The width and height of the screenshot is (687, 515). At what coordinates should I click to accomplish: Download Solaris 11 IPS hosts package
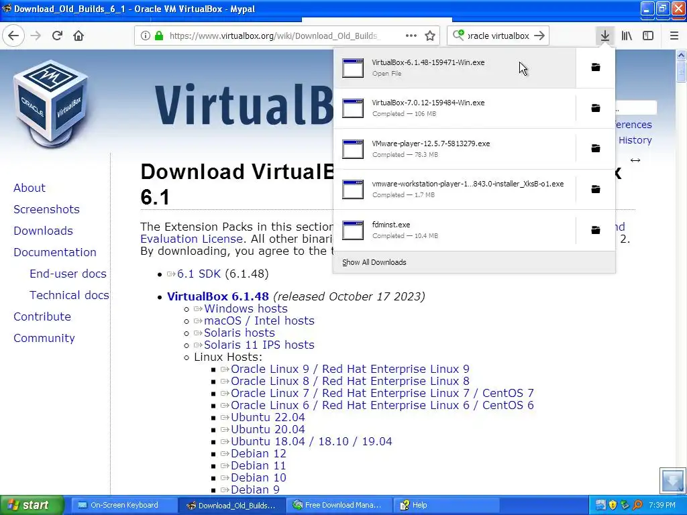[x=259, y=345]
